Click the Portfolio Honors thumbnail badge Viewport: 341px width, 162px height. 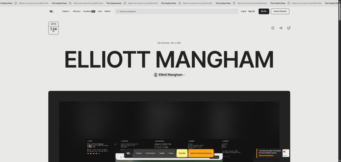point(286,153)
